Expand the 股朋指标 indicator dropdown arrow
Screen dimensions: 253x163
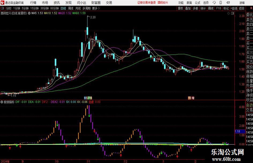[2, 102]
